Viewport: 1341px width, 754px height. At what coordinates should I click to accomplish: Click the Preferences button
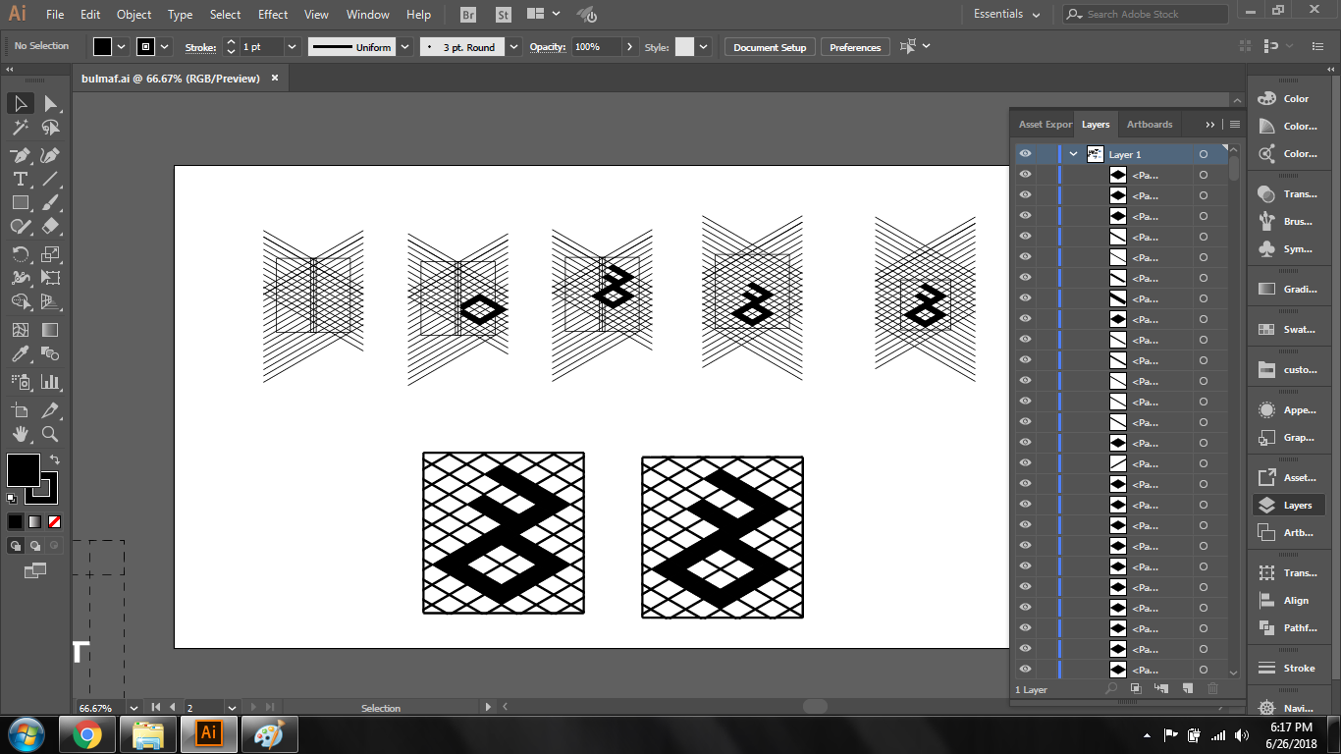pos(855,47)
